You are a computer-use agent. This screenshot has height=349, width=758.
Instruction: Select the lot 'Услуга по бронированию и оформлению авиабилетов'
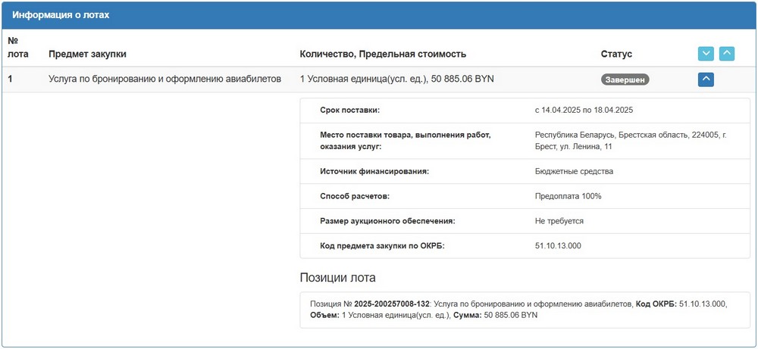tap(164, 78)
